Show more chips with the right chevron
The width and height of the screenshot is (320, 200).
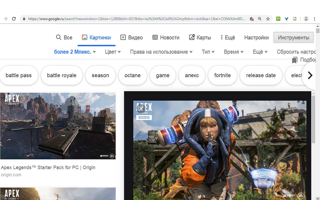click(x=310, y=75)
